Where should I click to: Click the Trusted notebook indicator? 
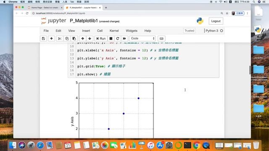click(x=190, y=31)
